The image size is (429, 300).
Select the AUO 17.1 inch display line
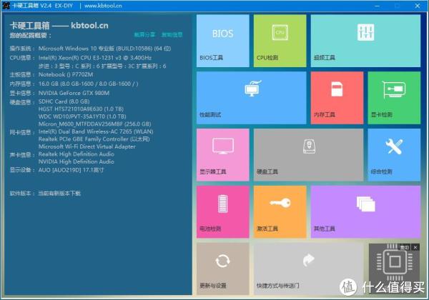pyautogui.click(x=71, y=170)
